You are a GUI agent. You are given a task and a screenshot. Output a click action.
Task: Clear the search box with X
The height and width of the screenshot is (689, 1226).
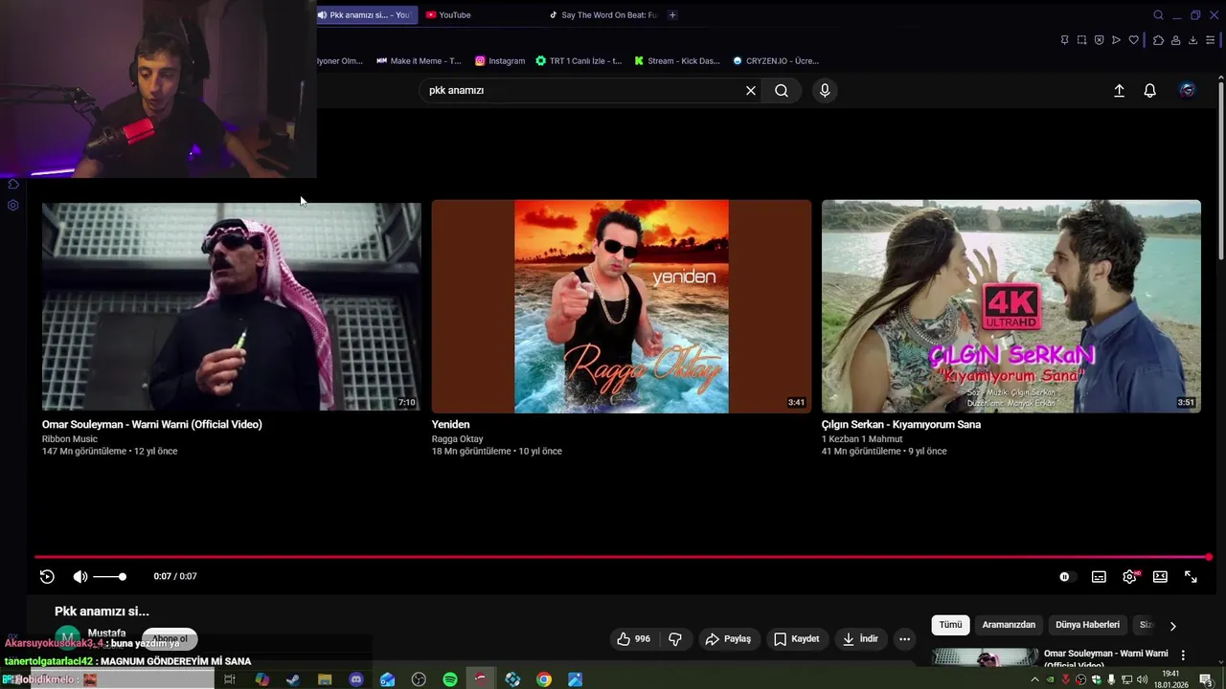(751, 90)
